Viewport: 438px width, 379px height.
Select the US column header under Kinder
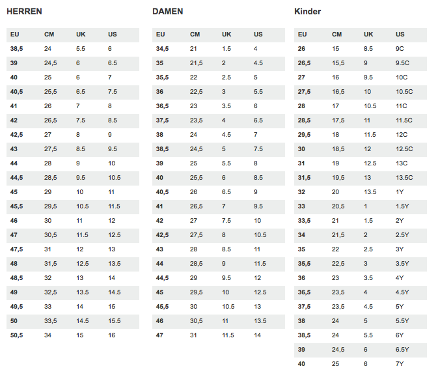[400, 35]
